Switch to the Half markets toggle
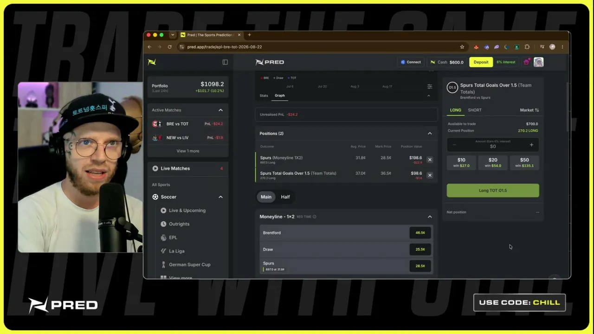The image size is (594, 334). point(285,197)
